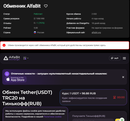Open the hamburger menu
The height and width of the screenshot is (121, 130).
click(x=124, y=58)
